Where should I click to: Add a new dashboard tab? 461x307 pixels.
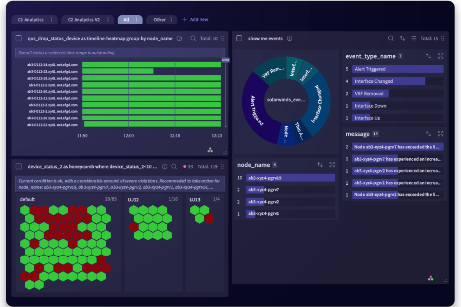195,20
